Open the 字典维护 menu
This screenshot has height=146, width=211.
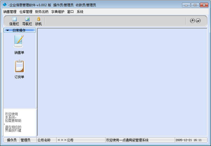point(58,12)
